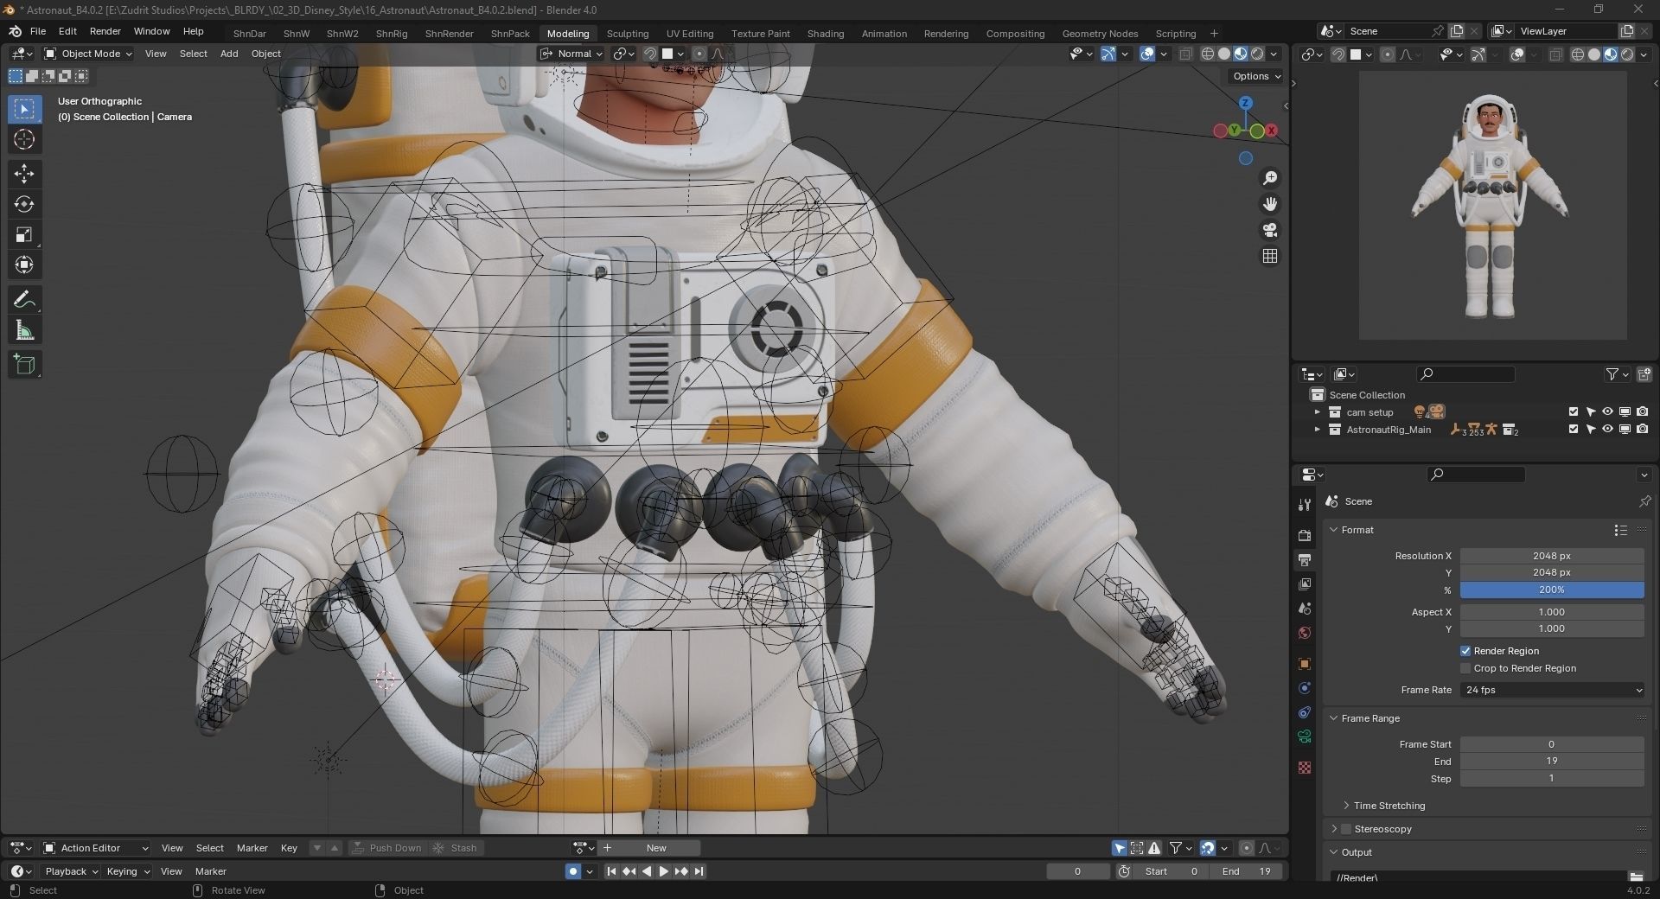Select the Annotate pencil tool
This screenshot has width=1660, height=899.
click(24, 300)
